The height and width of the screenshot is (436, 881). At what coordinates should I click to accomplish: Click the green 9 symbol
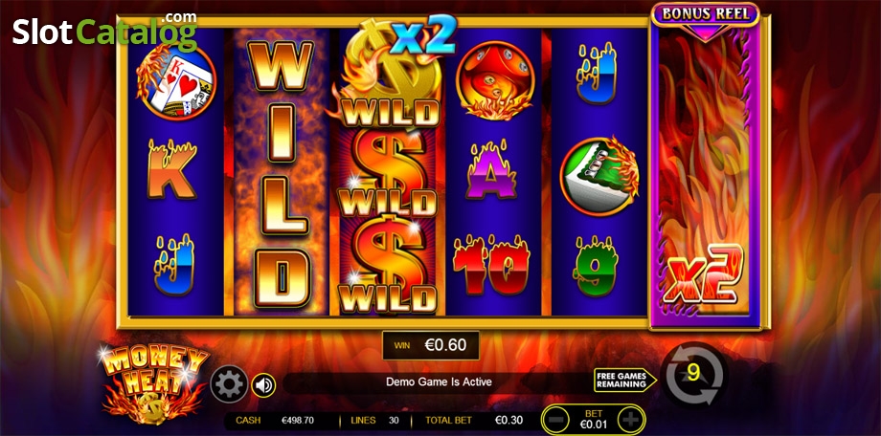(x=598, y=267)
